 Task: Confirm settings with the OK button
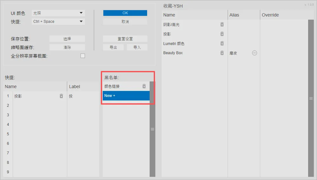pos(125,13)
